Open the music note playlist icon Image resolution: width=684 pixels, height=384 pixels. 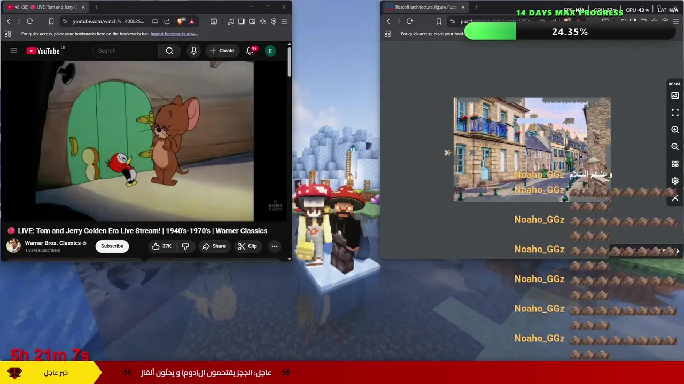pyautogui.click(x=231, y=21)
